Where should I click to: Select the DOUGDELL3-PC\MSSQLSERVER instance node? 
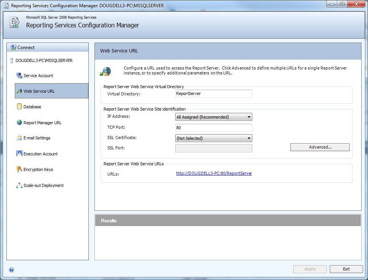tap(44, 60)
